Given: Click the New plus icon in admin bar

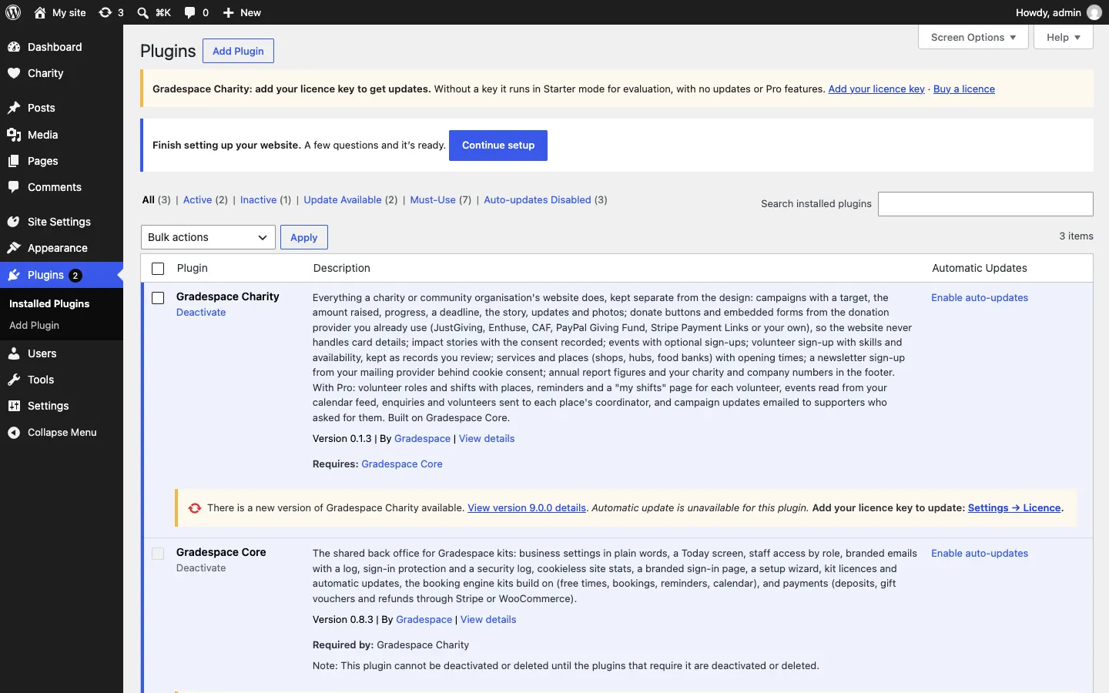Looking at the screenshot, I should (x=229, y=12).
